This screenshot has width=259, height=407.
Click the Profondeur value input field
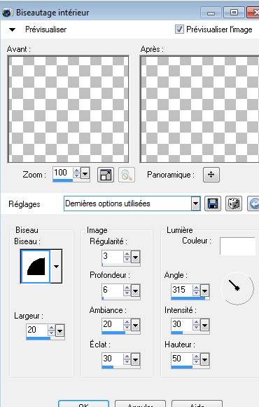[x=113, y=290]
